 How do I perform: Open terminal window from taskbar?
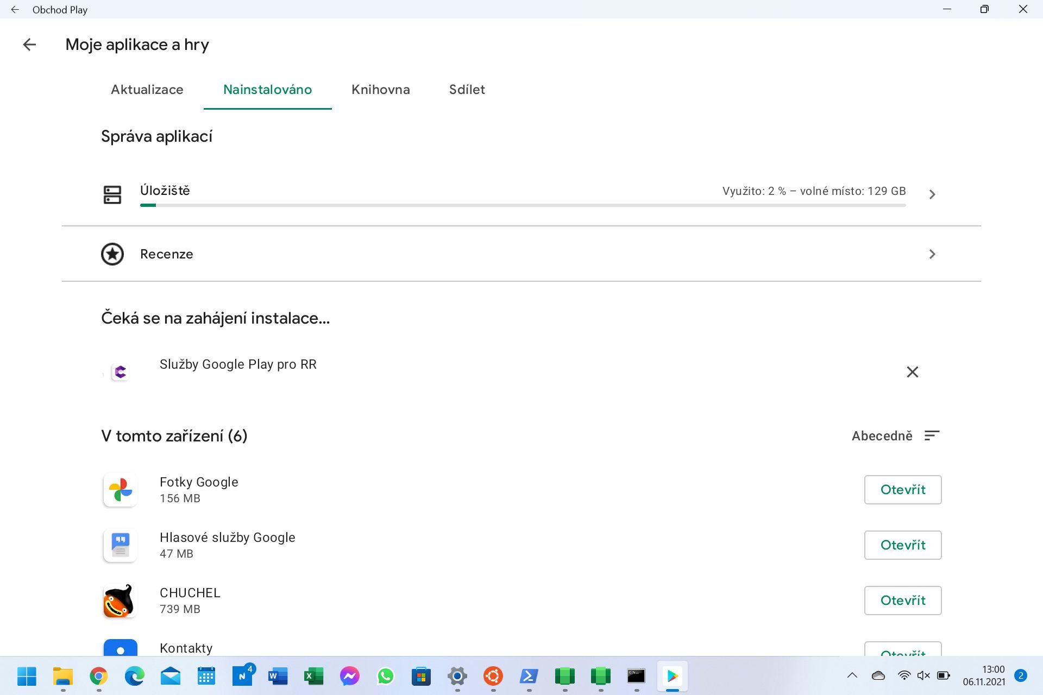tap(637, 676)
